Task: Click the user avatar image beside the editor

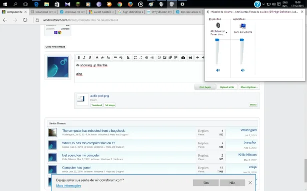Action: (58, 67)
